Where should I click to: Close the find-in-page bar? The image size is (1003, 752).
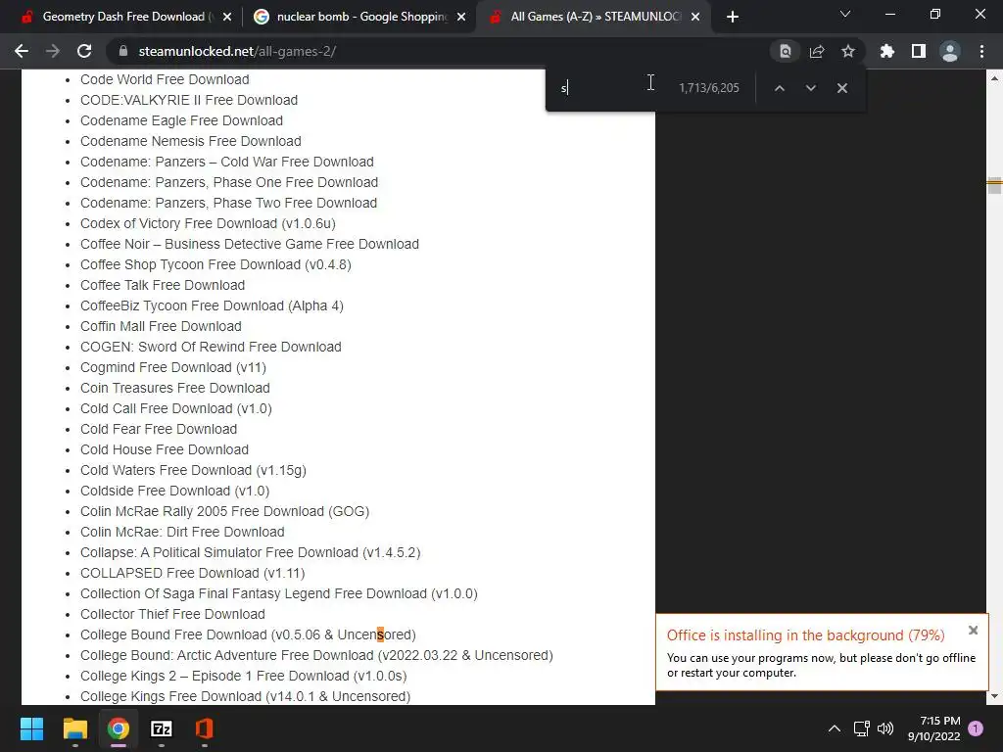(841, 88)
